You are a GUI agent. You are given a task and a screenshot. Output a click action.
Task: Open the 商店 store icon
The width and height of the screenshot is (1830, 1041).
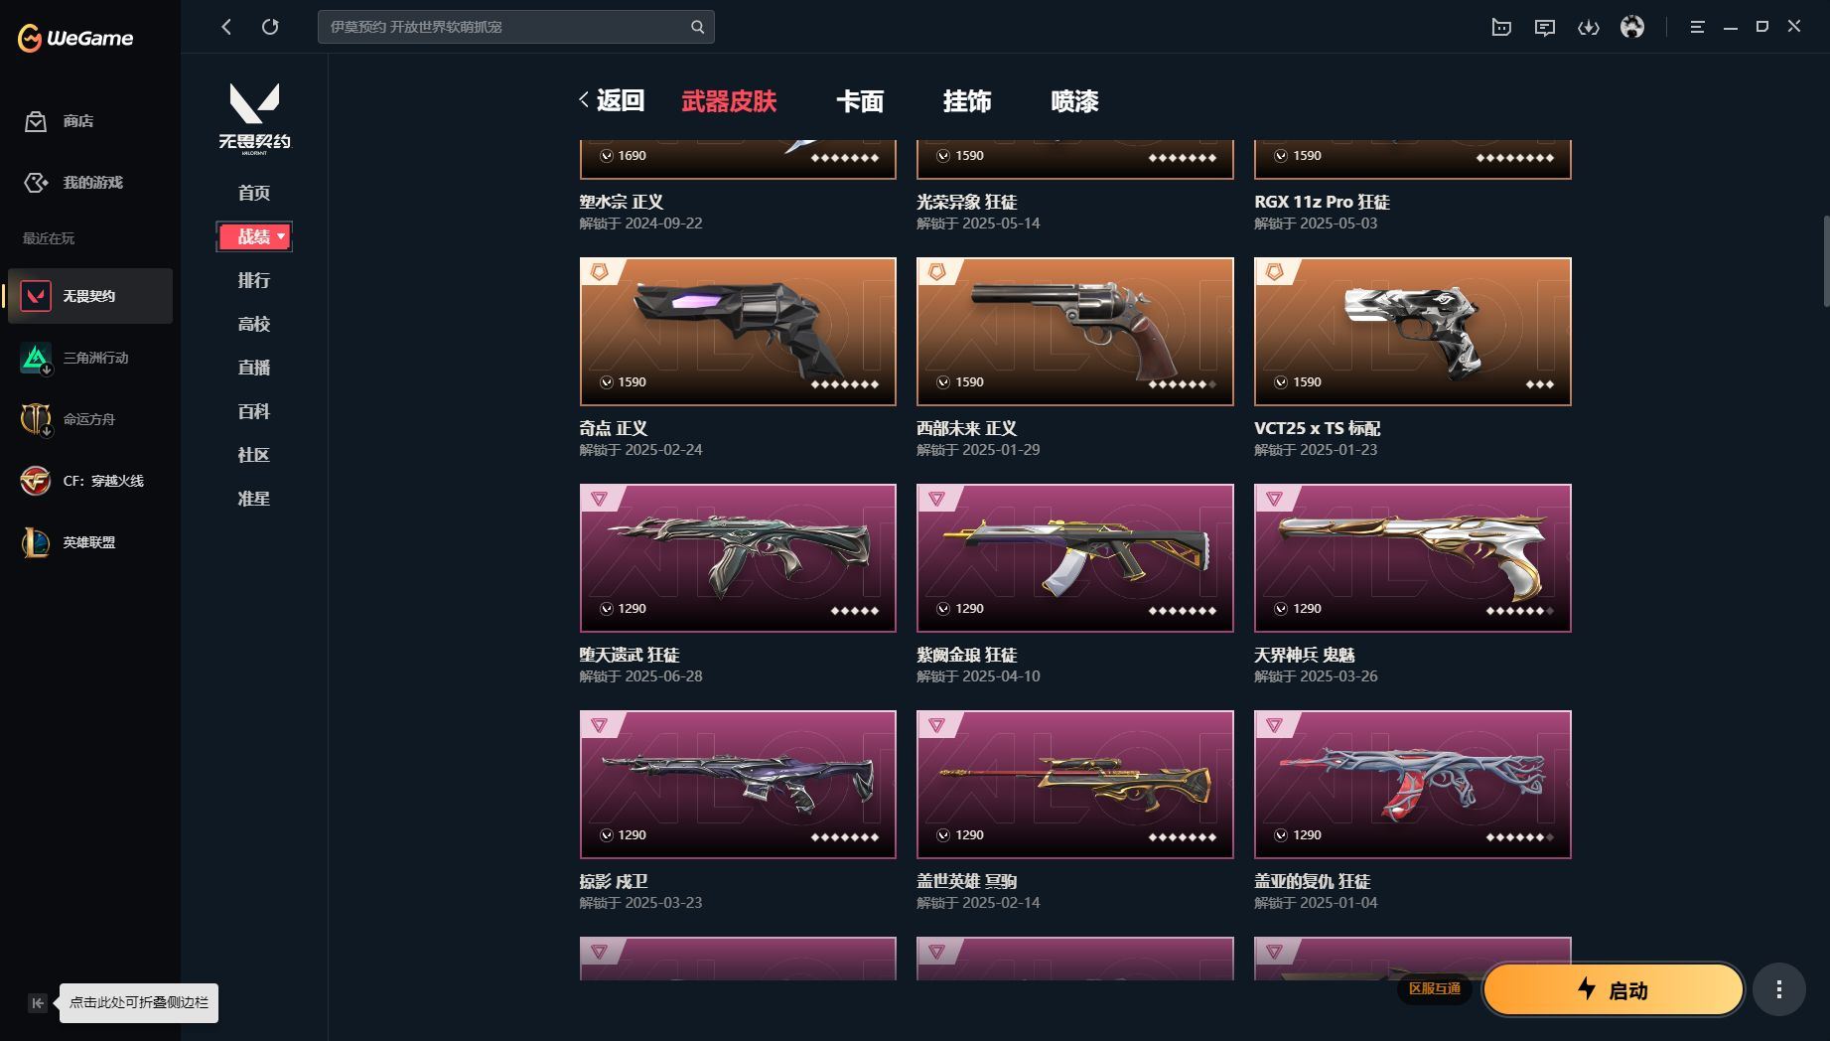pos(36,121)
